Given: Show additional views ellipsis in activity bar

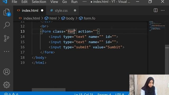Looking at the screenshot, I should (7, 51).
